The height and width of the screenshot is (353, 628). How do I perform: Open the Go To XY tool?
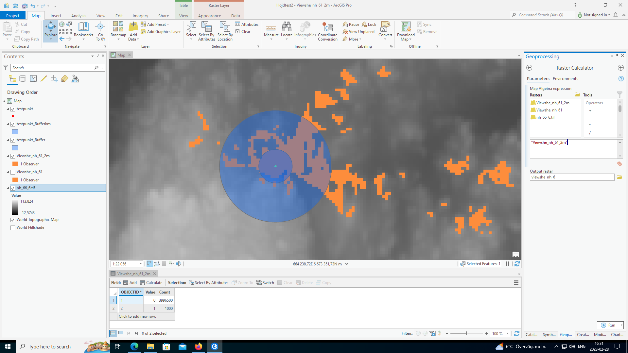pos(100,31)
